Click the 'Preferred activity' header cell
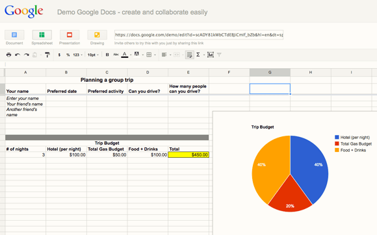Screen dimensions: 377x235 [107, 89]
